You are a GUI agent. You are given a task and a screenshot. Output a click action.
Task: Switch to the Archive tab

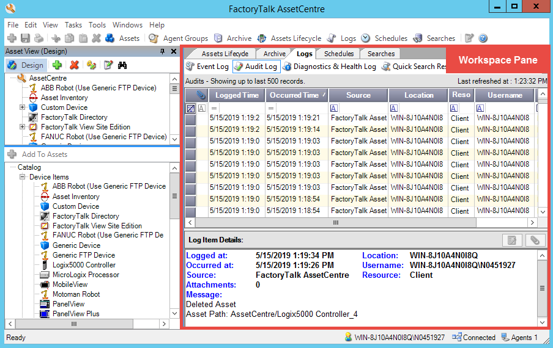tap(275, 54)
